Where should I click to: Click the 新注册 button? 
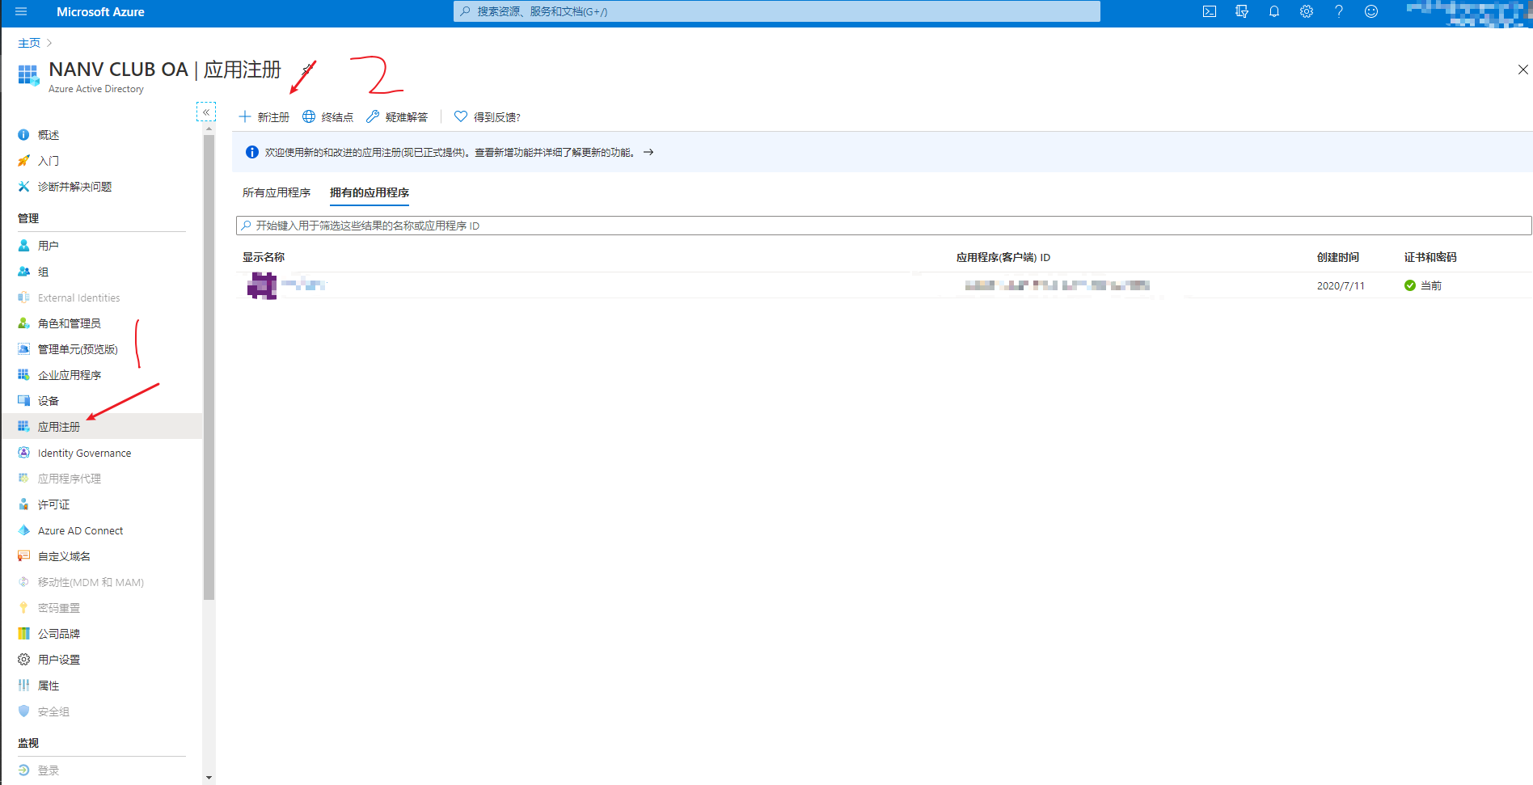click(x=264, y=117)
